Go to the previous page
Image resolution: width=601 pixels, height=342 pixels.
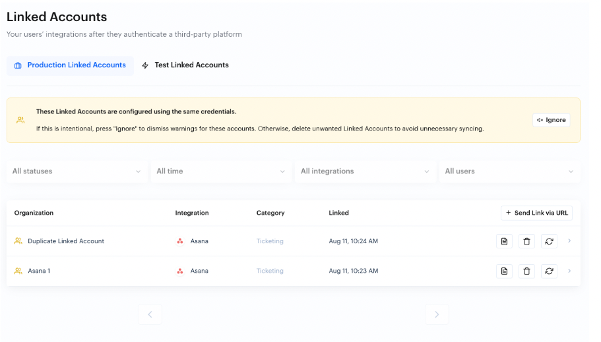(150, 314)
